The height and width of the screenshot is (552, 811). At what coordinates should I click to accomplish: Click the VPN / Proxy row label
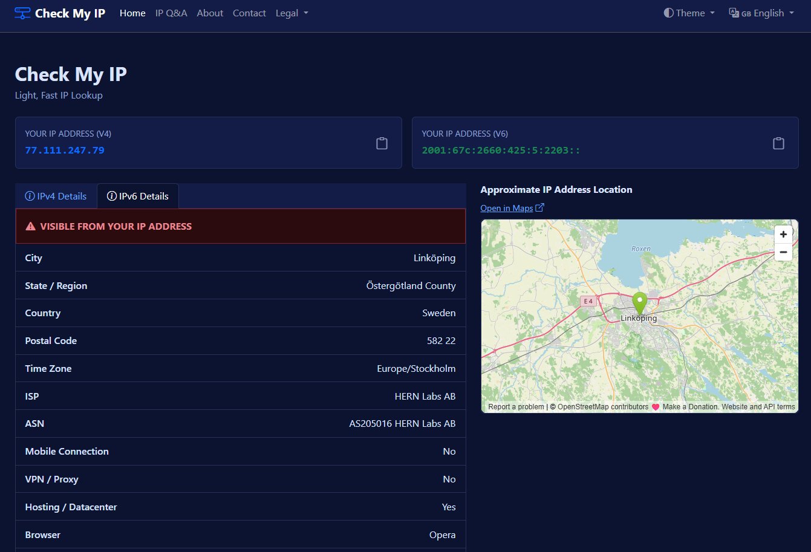(51, 479)
